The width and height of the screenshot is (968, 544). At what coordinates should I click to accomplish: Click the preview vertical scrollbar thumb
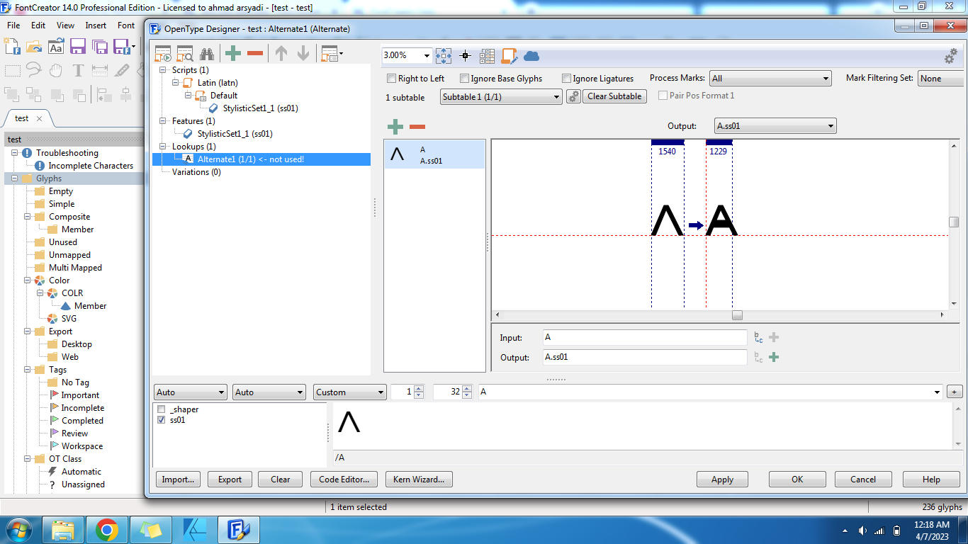pos(954,222)
